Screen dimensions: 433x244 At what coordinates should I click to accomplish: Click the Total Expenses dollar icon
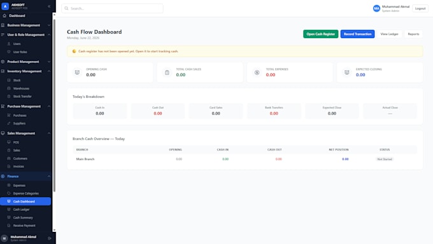(x=257, y=72)
